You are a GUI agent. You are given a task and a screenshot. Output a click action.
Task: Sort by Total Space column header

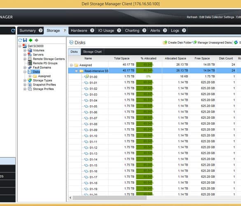coord(122,58)
